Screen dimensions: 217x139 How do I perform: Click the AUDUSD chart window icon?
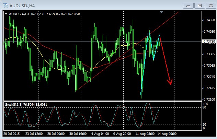[x=5, y=5]
